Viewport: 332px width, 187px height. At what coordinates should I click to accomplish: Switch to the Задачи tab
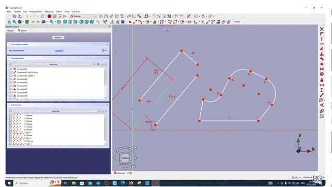pyautogui.click(x=23, y=31)
